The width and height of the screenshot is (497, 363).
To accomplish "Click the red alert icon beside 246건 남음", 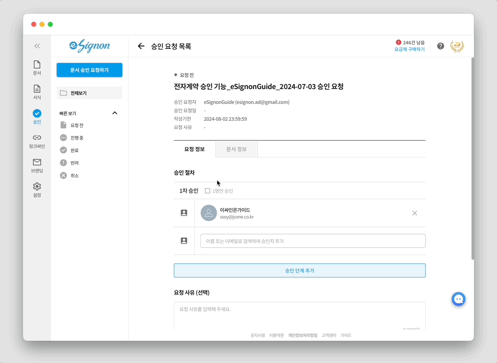I will (x=398, y=42).
